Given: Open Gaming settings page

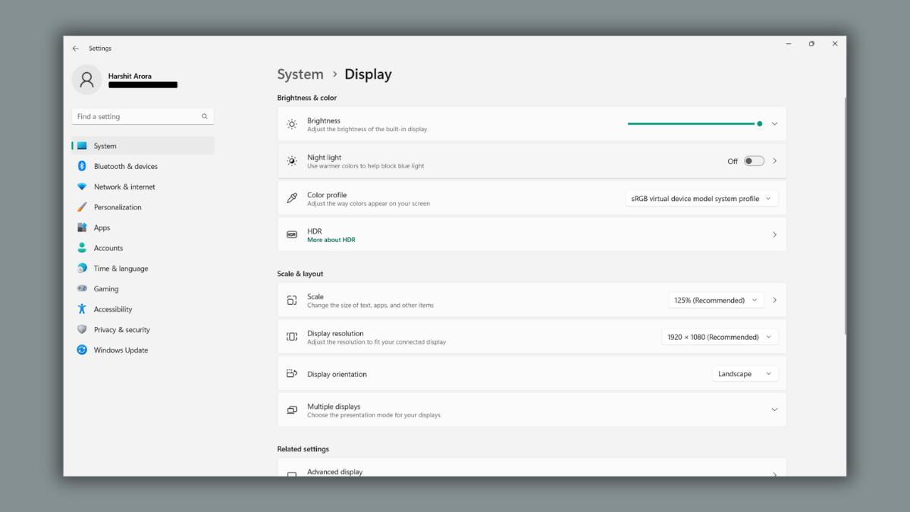Looking at the screenshot, I should (x=143, y=289).
